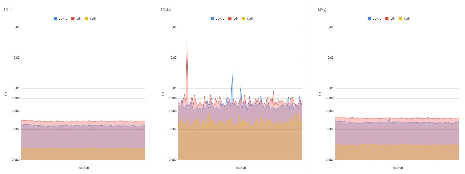Click the red cdl swatch in min chart

[x=73, y=19]
